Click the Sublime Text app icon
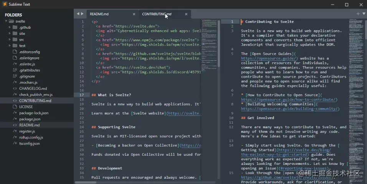 [x=5, y=4]
